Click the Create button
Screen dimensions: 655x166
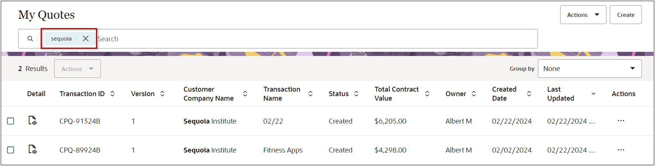point(625,15)
